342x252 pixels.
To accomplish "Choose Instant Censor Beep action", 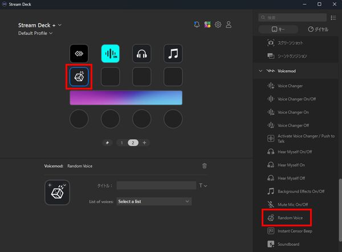I will tap(295, 231).
